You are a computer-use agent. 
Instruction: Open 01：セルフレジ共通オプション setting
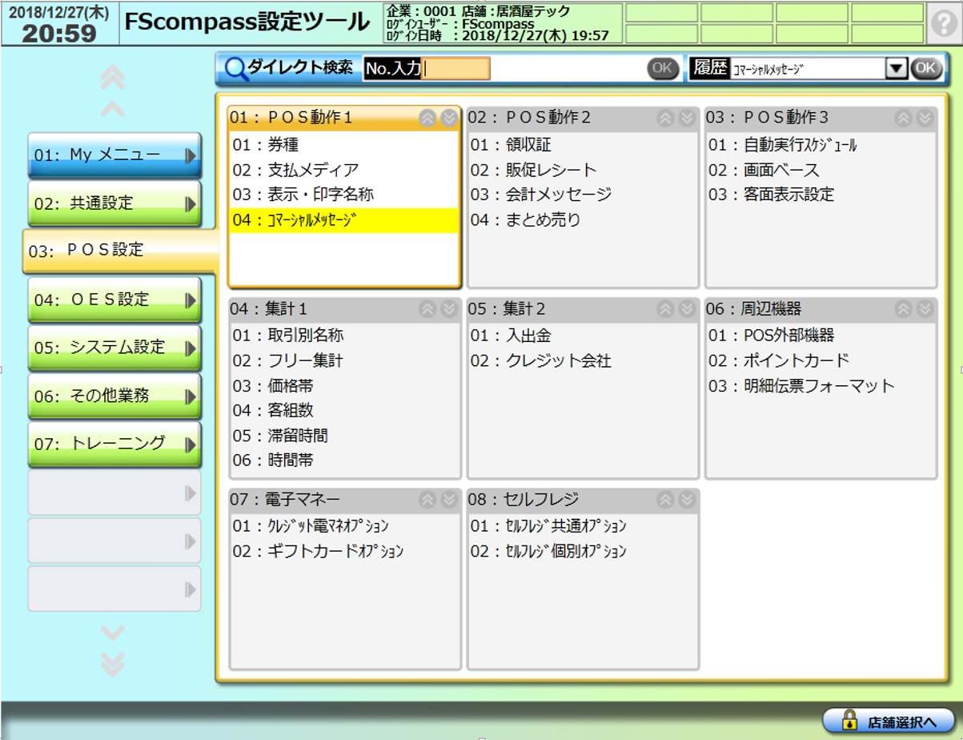583,526
